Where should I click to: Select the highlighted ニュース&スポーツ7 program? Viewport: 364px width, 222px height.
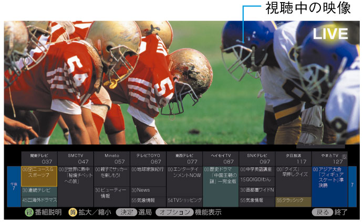point(39,173)
